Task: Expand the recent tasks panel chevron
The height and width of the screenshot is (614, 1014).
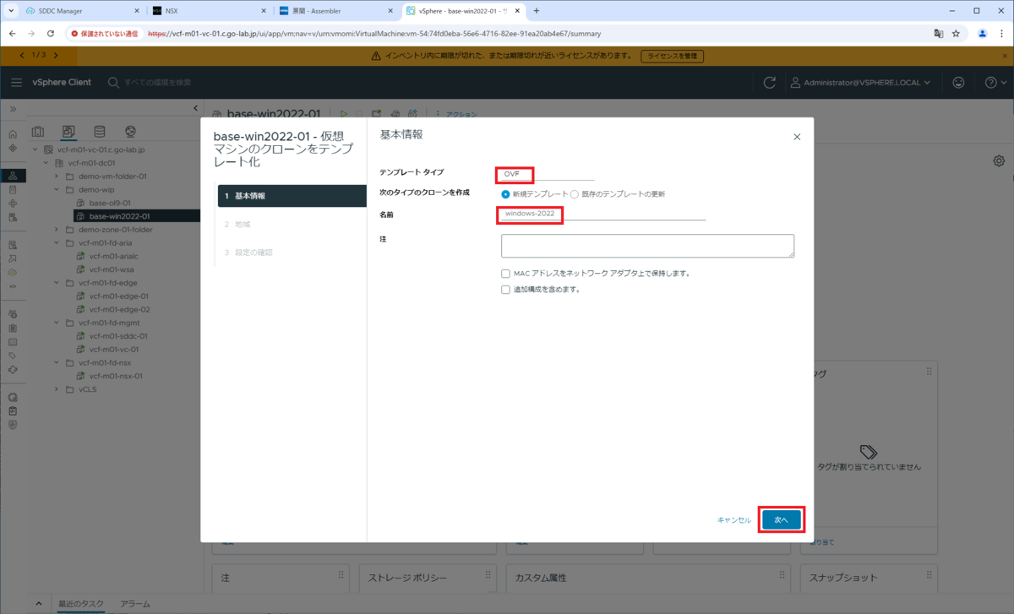Action: point(39,604)
